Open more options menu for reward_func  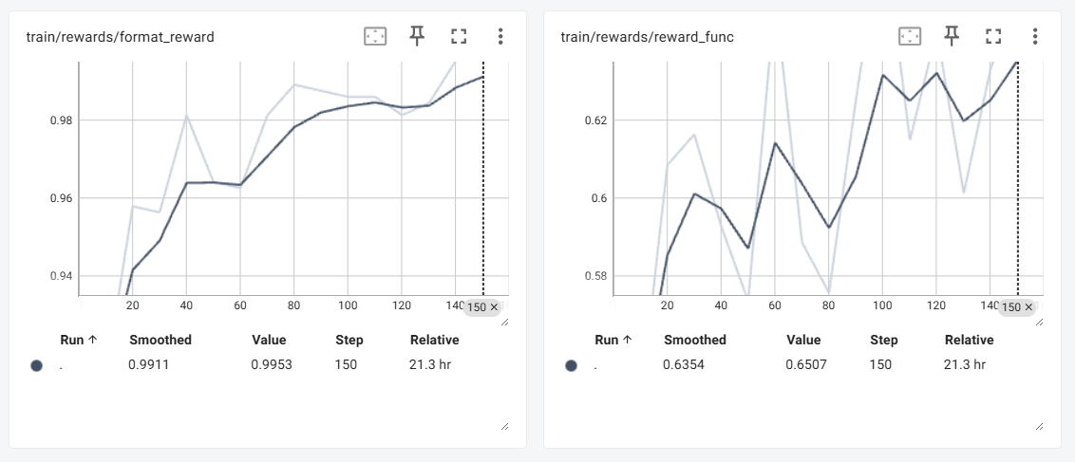(1035, 37)
